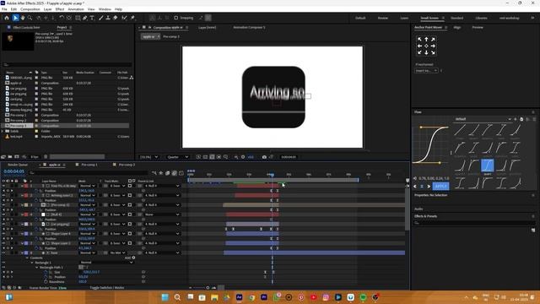Viewport: 540px width, 304px height.
Task: Toggle visibility eye of layer 1
Action: point(3,186)
